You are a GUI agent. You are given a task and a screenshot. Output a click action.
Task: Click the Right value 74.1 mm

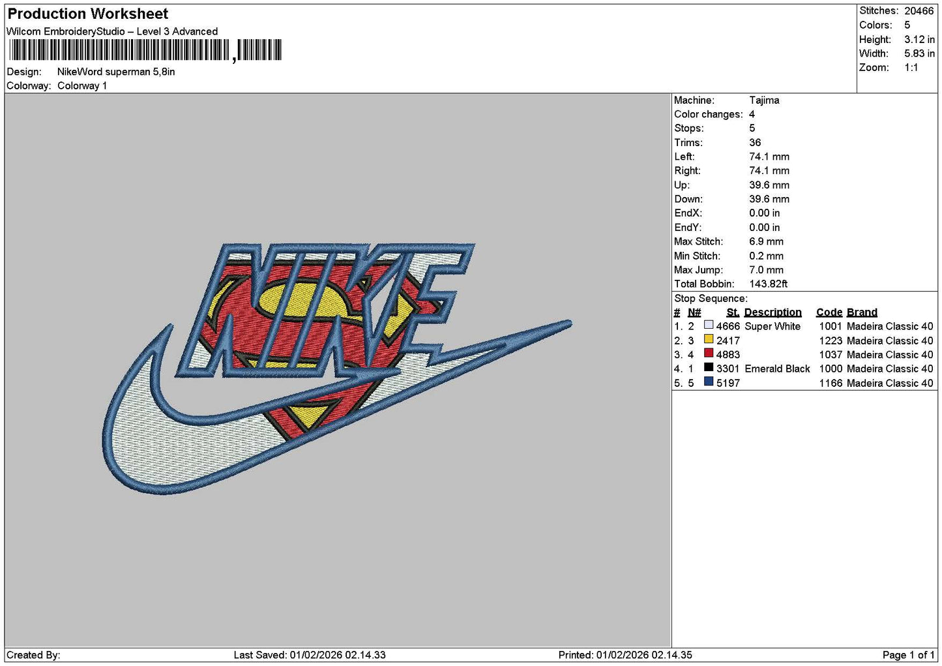(769, 171)
